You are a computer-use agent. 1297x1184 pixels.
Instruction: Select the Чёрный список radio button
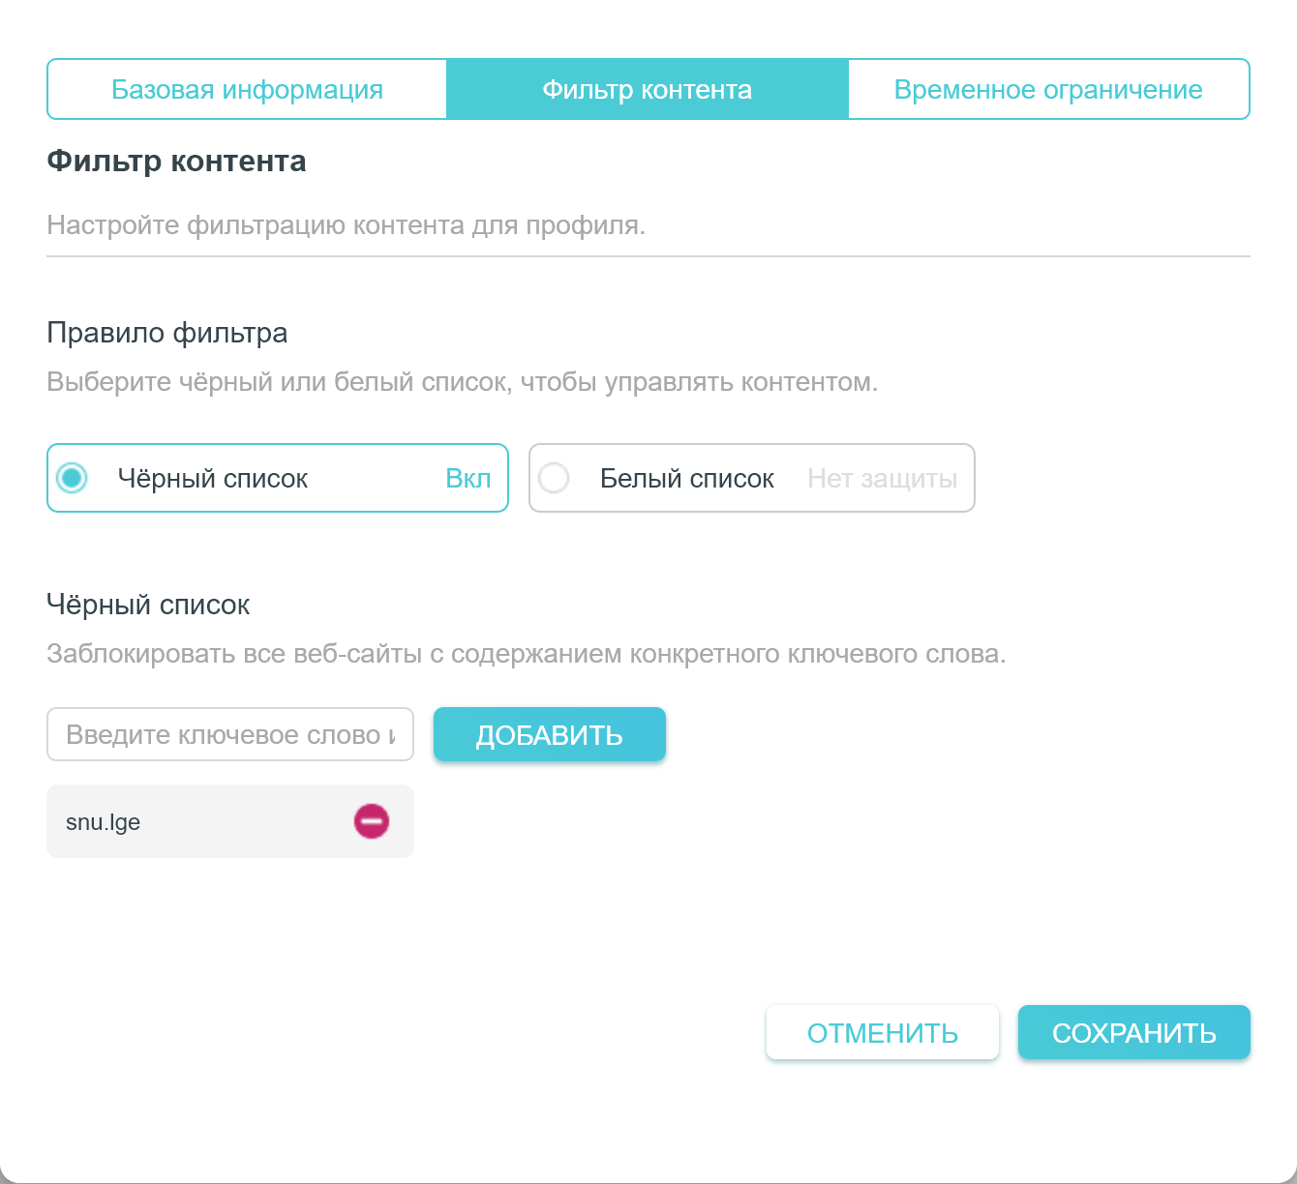point(73,478)
